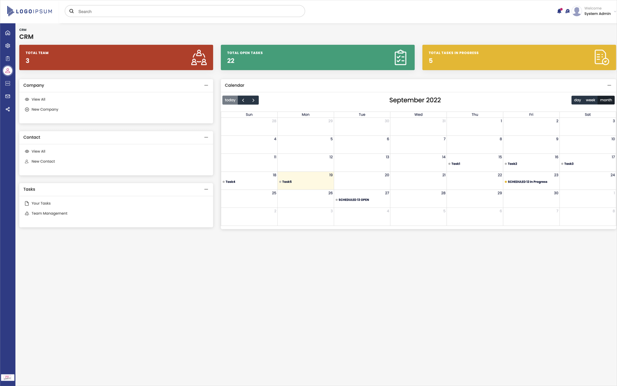Select the CRM contacts icon in the sidebar
Screen dimensions: 617x386
7,70
